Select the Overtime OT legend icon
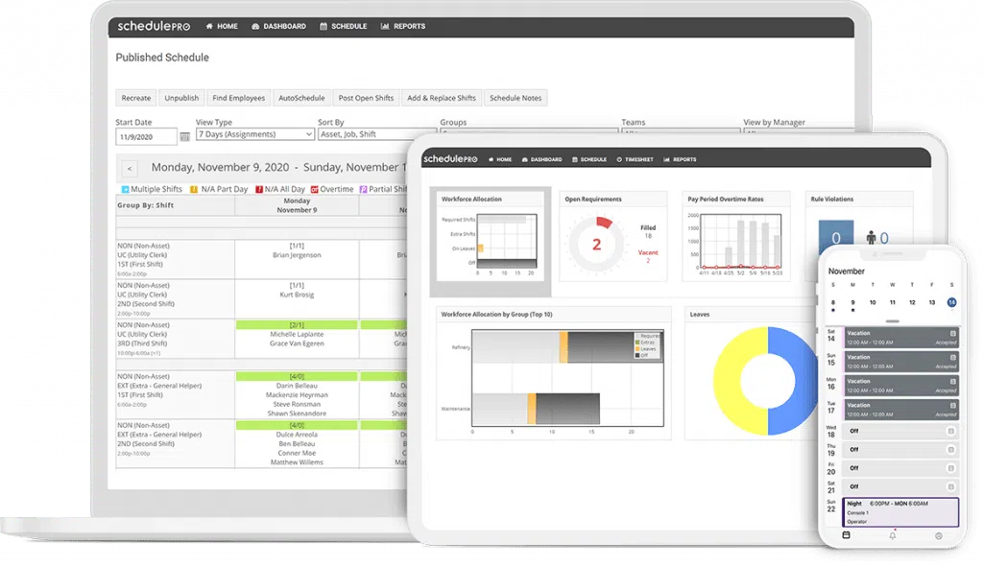This screenshot has height=566, width=983. click(313, 190)
